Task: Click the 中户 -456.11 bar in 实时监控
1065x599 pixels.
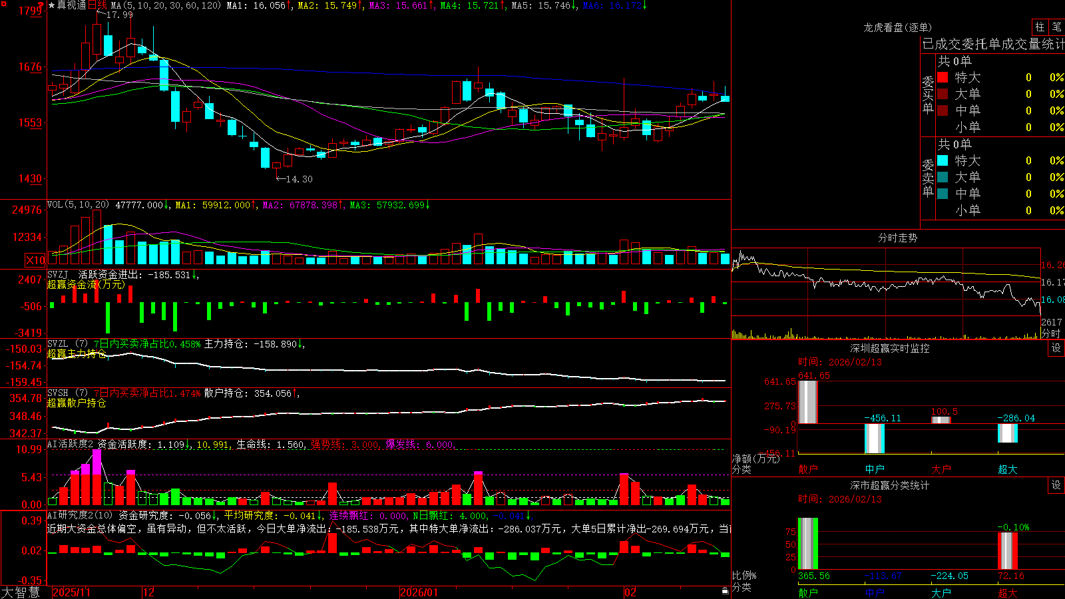Action: (x=875, y=439)
